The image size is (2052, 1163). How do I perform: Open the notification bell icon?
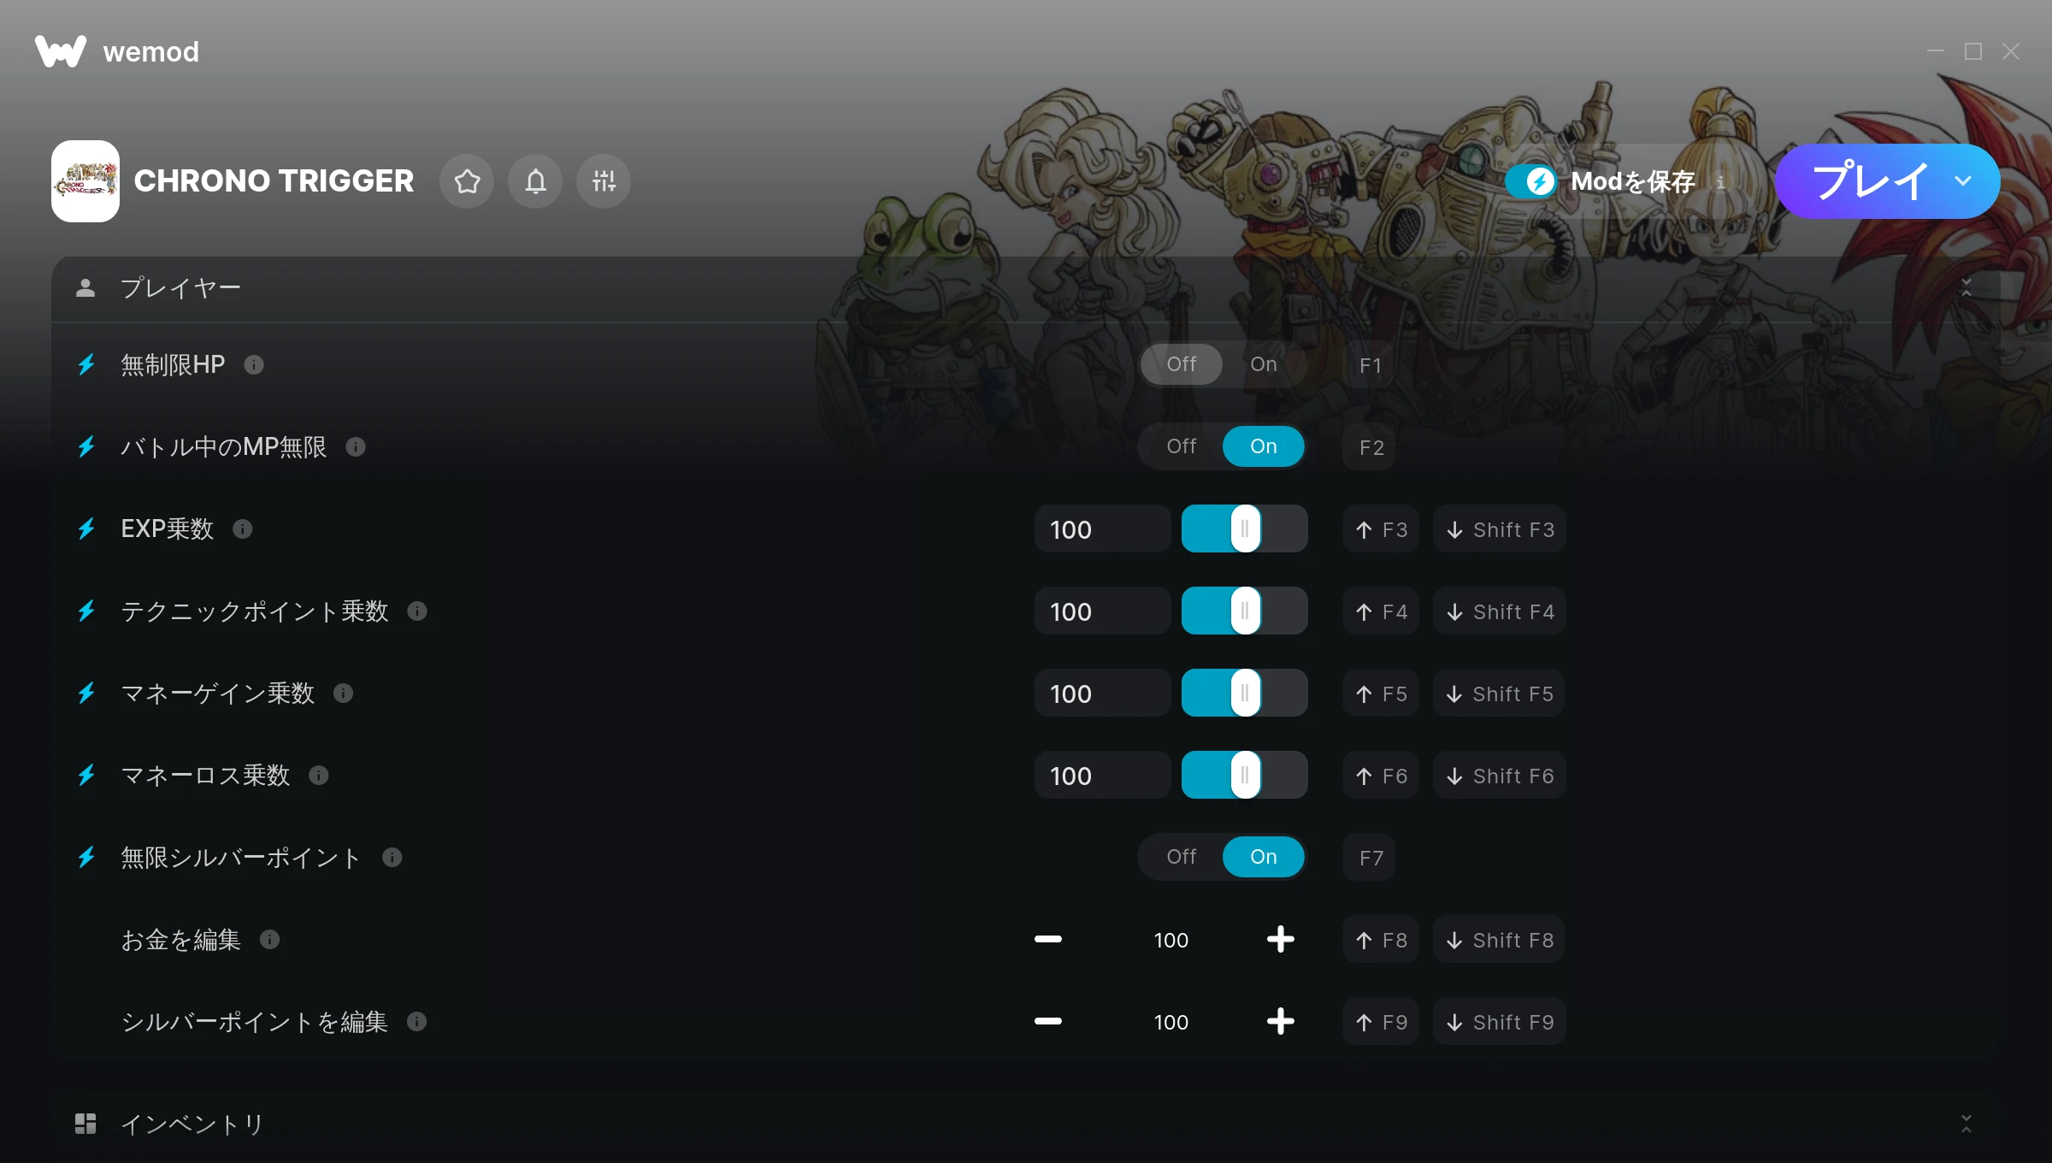pos(535,181)
